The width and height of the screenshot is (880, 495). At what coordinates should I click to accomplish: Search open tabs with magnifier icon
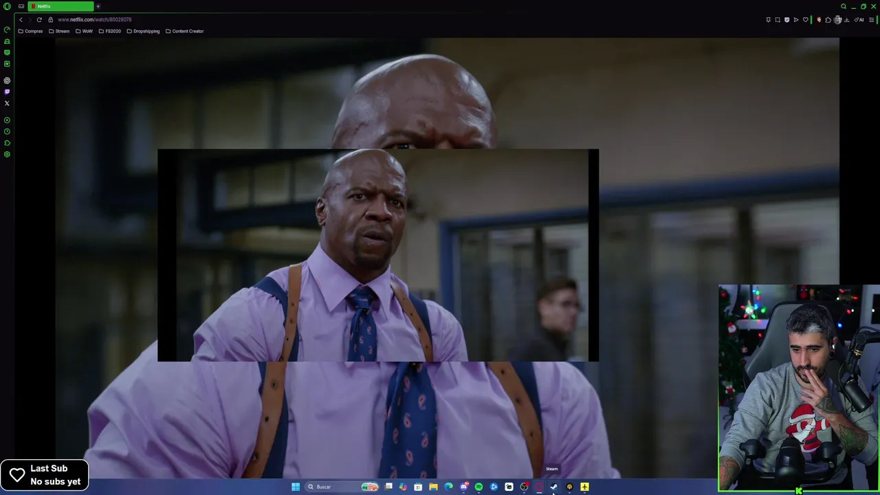pyautogui.click(x=844, y=7)
